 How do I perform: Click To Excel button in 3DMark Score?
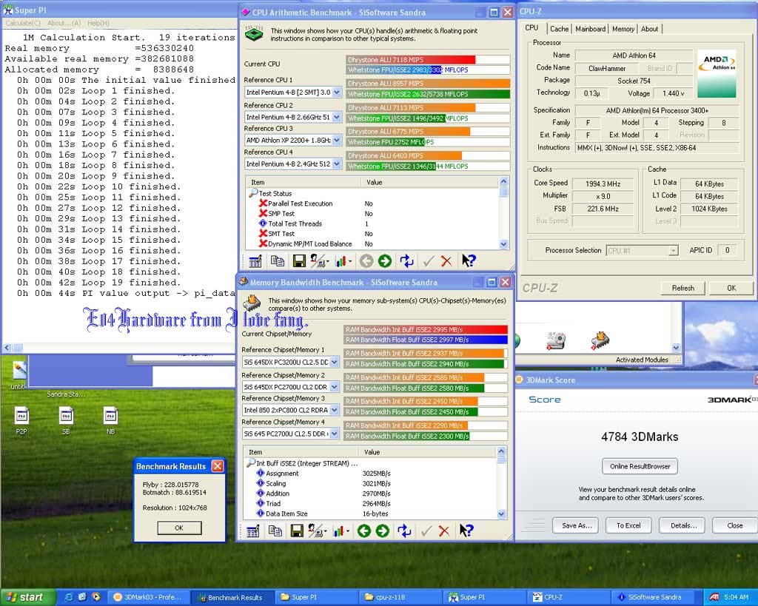628,525
